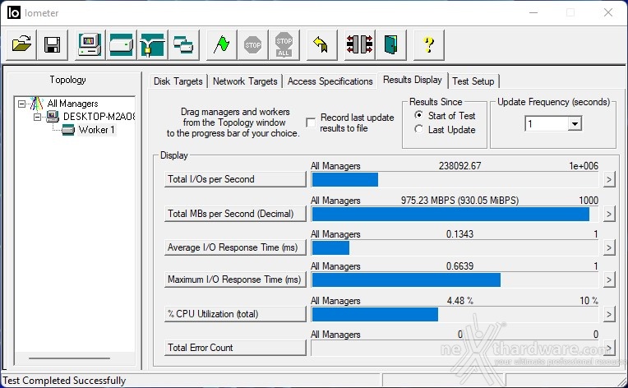Open the Access Specifications tab
Screen dimensions: 628x388
[x=330, y=81]
